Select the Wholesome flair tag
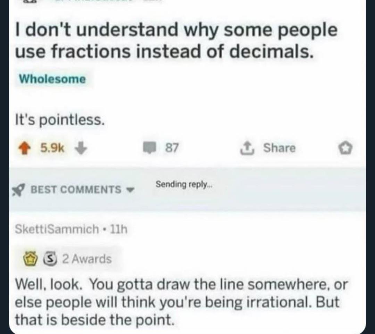Screen dimensions: 375x334 (52, 79)
